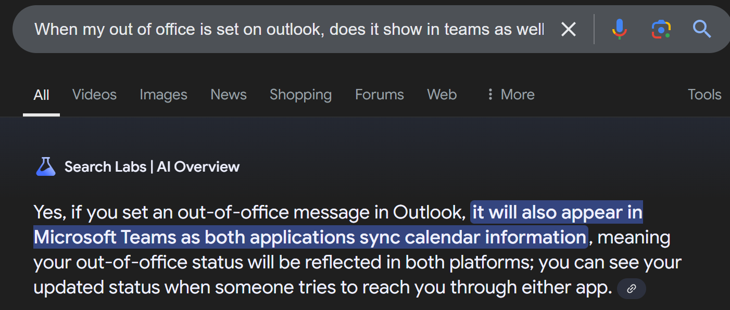This screenshot has width=730, height=310.
Task: Click the Search Labs flask icon
Action: 45,166
